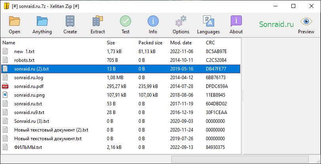Viewport: 321px width, 164px height.
Task: Click the file icon of sonraid.ru.log
Action: click(x=5, y=78)
